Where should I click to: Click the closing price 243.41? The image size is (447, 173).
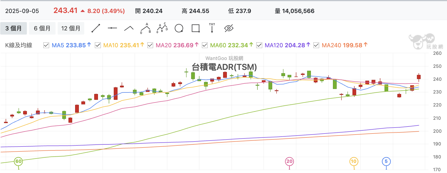65,10
